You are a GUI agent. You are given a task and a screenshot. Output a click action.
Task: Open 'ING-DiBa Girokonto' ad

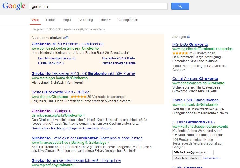190,44
